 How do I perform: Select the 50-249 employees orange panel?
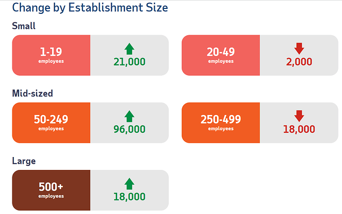point(51,123)
